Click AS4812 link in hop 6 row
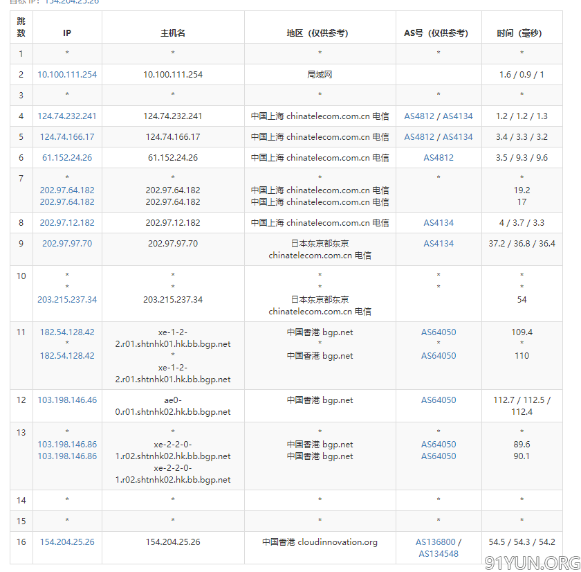Viewport: 581px width, 572px height. click(x=439, y=158)
